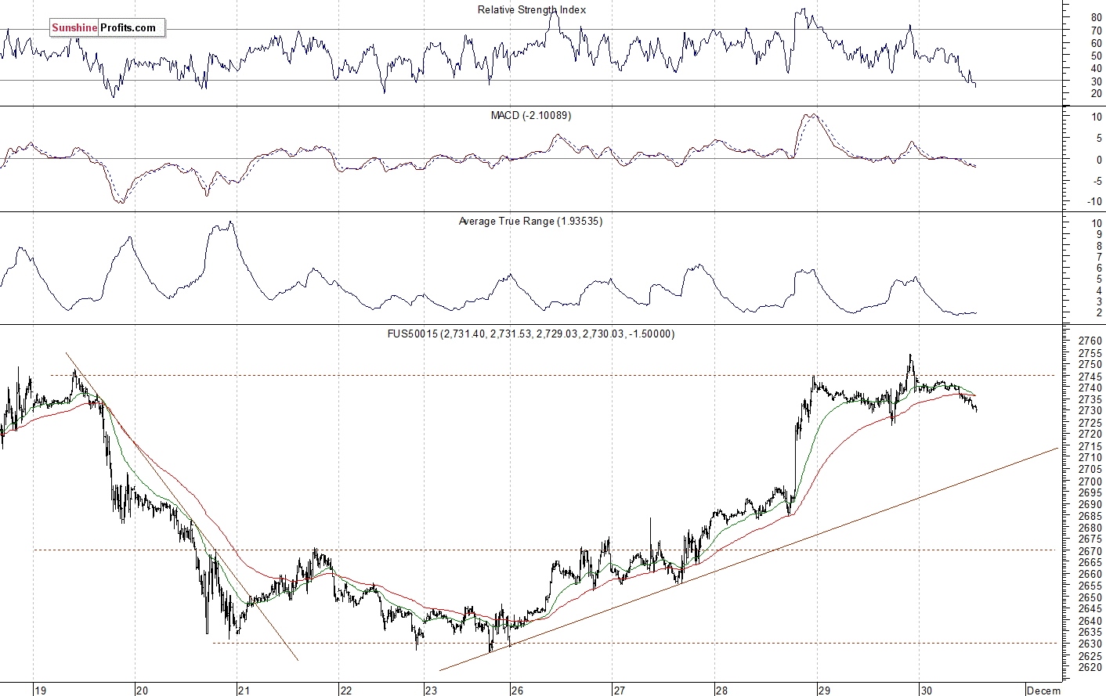
Task: Click the SunshineProfits.com logo
Action: point(107,27)
